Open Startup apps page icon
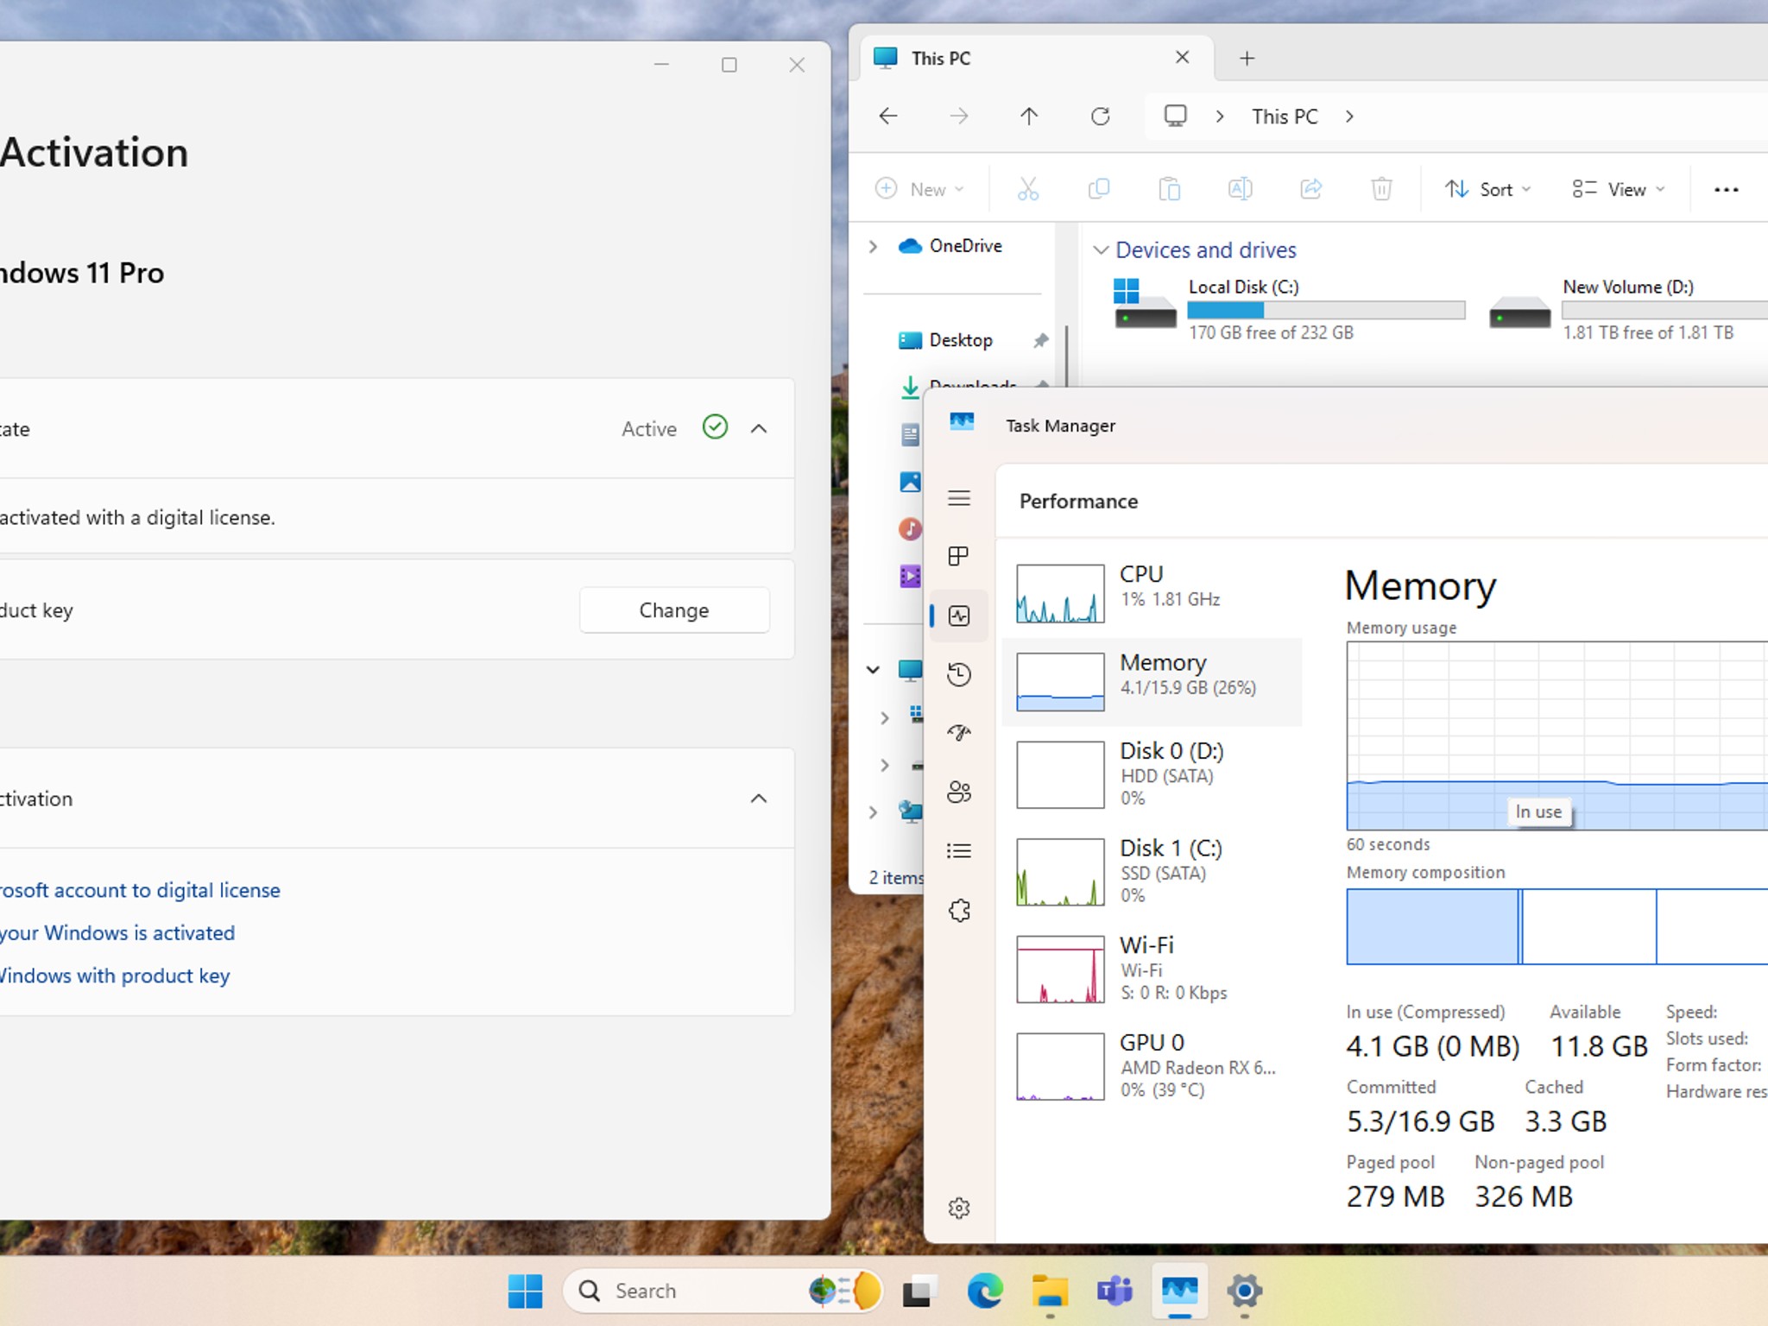 959,733
